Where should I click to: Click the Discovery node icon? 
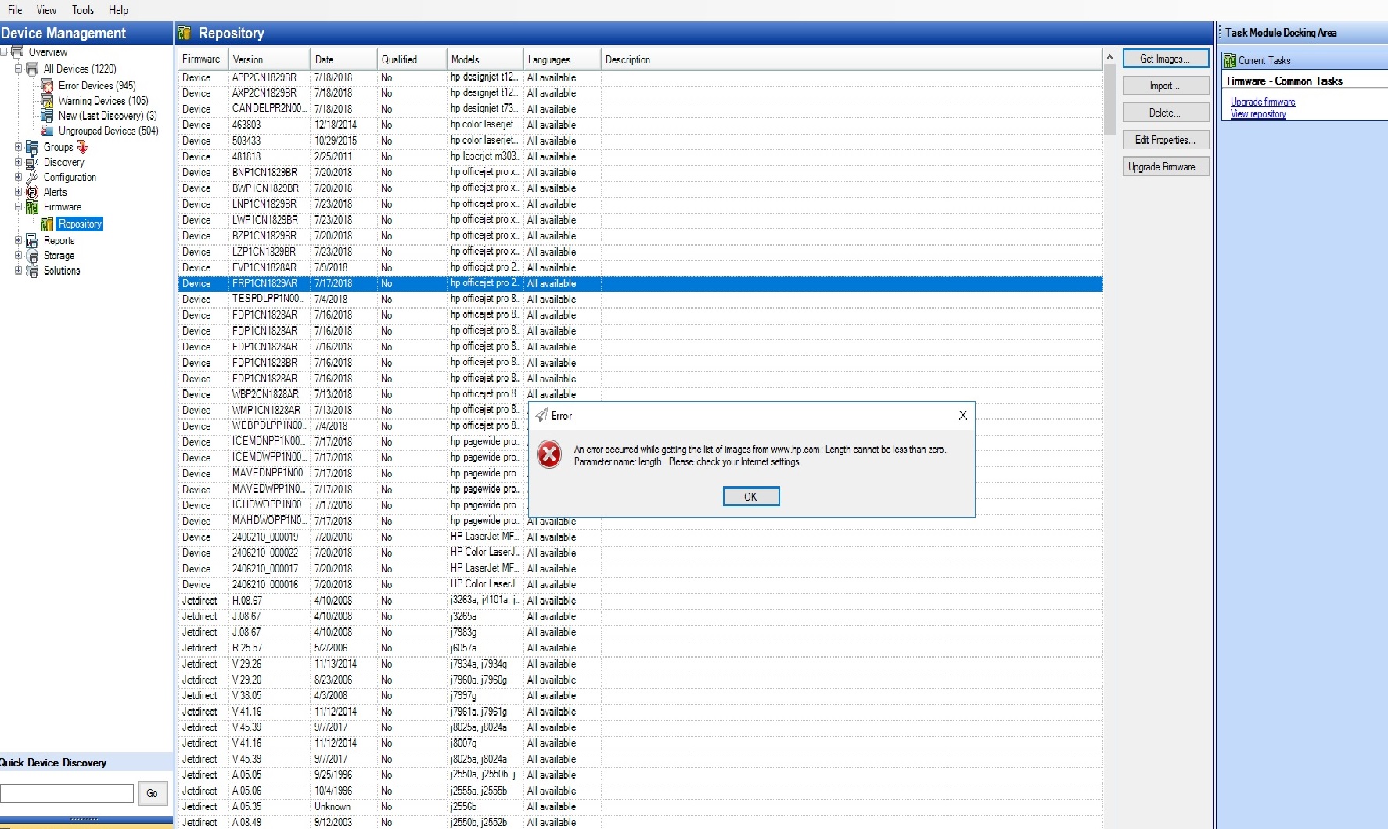coord(32,163)
